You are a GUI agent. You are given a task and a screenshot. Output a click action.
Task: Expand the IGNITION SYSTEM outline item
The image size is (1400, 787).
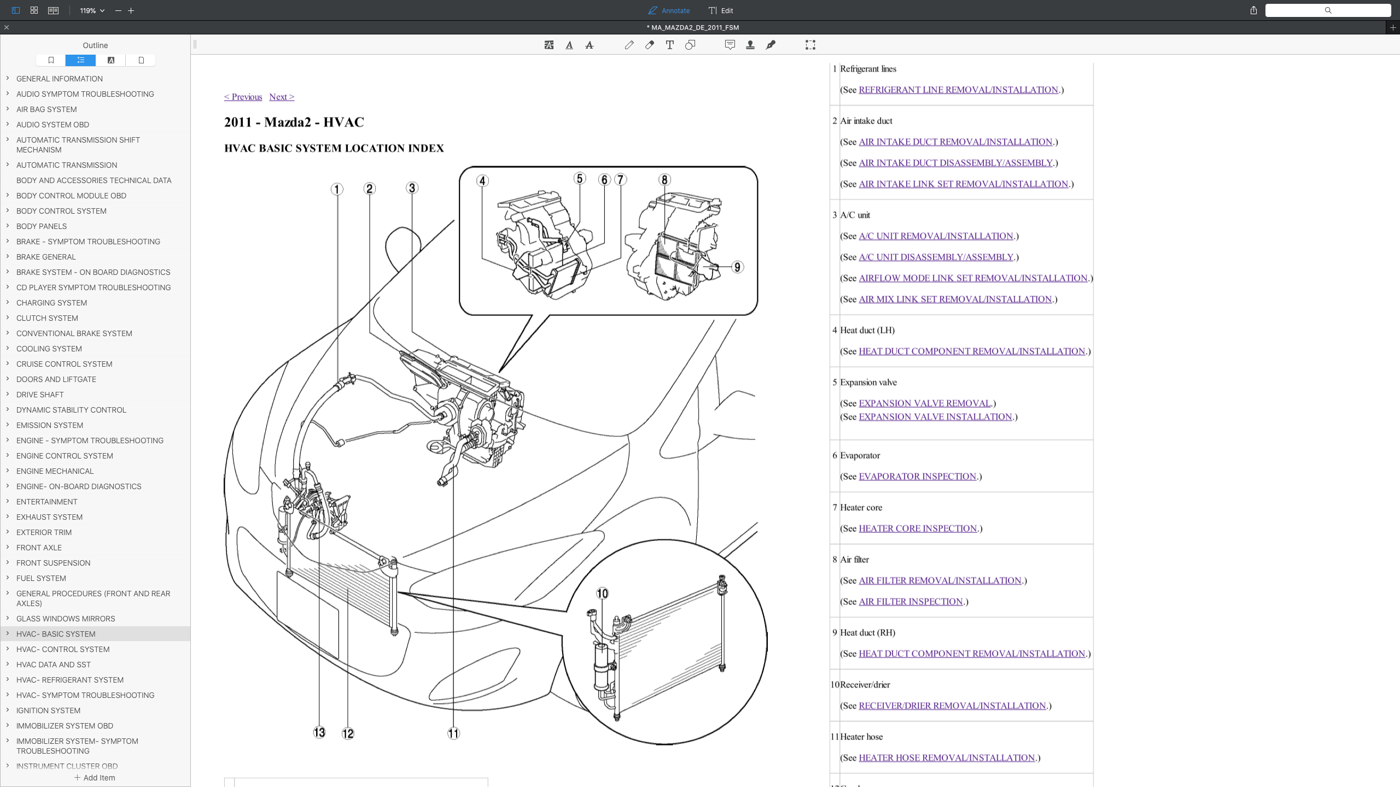(x=8, y=710)
